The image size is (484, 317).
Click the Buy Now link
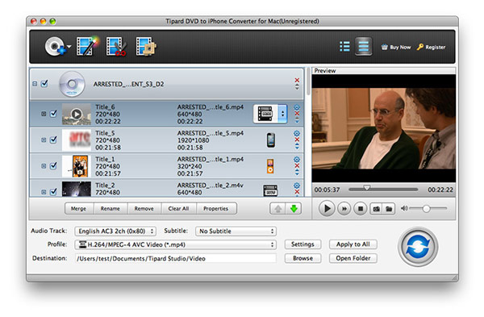click(x=396, y=48)
